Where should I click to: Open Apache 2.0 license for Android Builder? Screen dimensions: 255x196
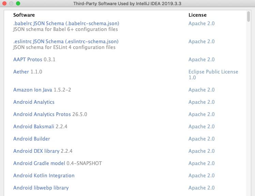pyautogui.click(x=201, y=139)
